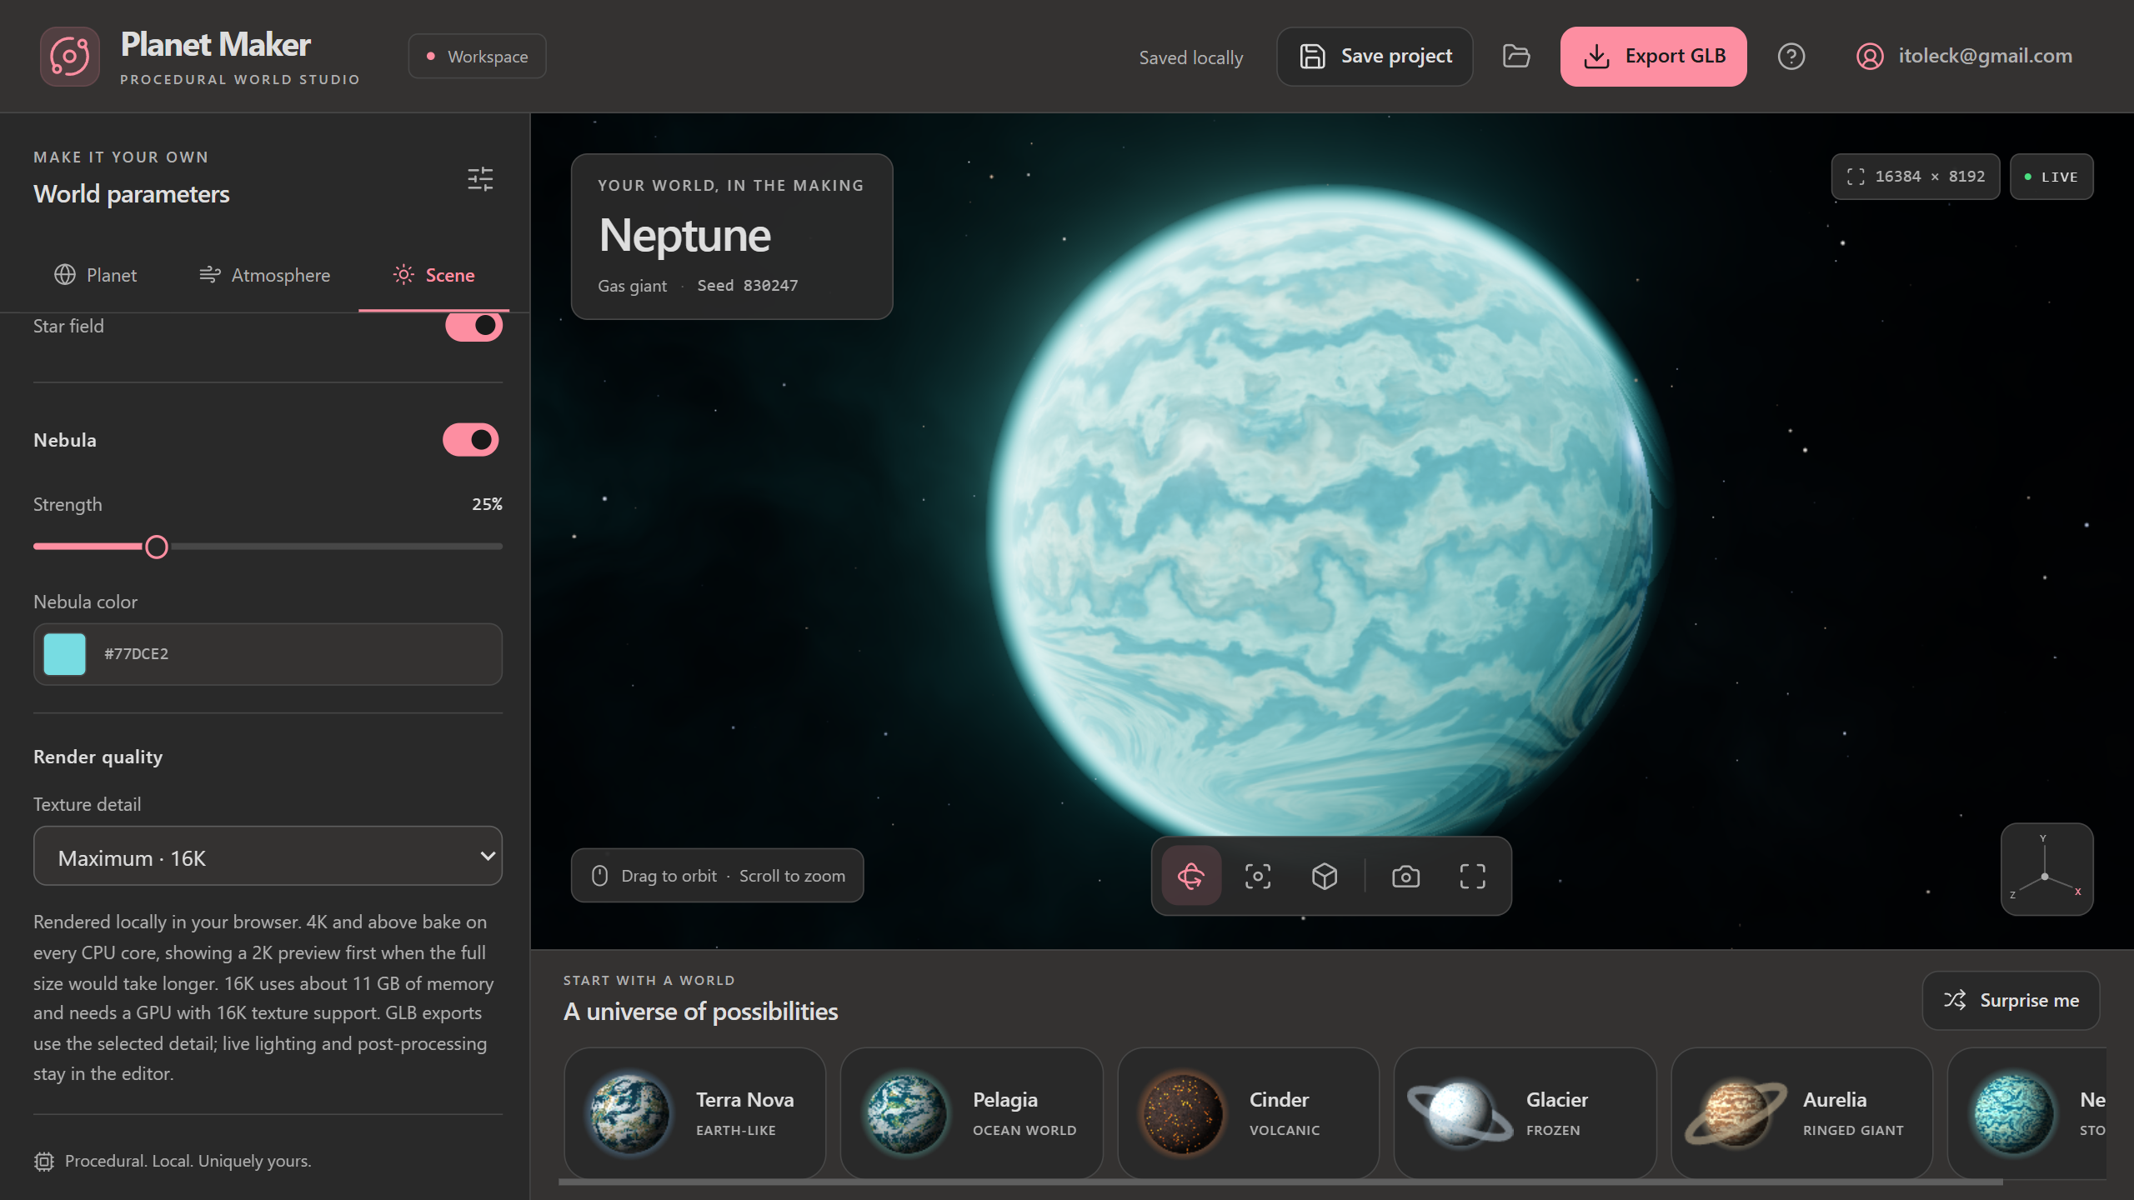Click the #77DCE2 hex color field
The width and height of the screenshot is (2134, 1200).
[268, 654]
